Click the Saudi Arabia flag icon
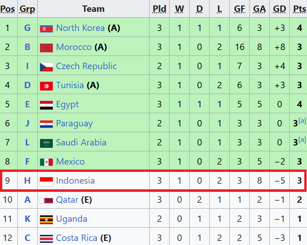This screenshot has height=245, width=307. 46,143
